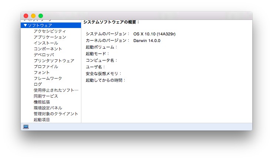Screen dimensions: 273x160
Task: Open プリンタソフトウェア entry
Action: [x=54, y=61]
